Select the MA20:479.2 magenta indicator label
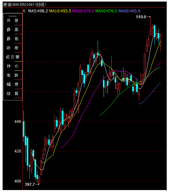169x192 pixels. 83,11
